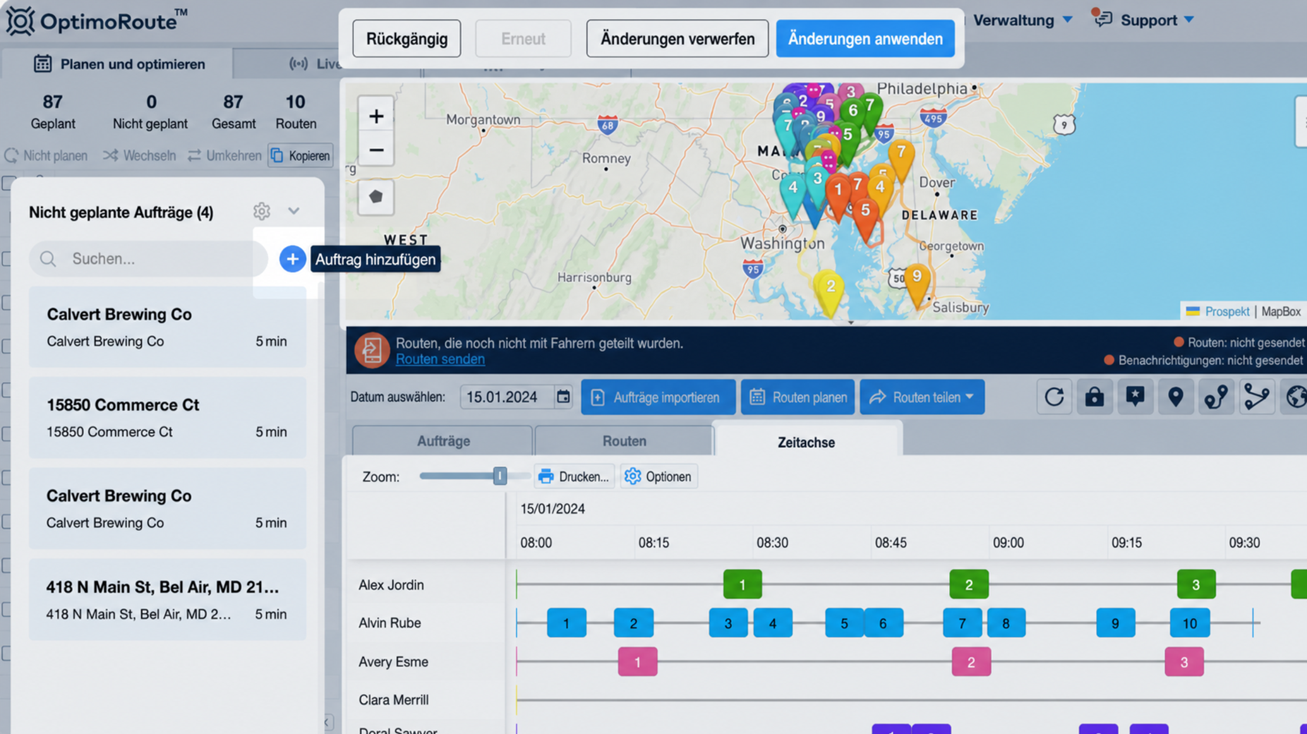Click the 10 Routen counter
The width and height of the screenshot is (1307, 734).
pyautogui.click(x=296, y=111)
